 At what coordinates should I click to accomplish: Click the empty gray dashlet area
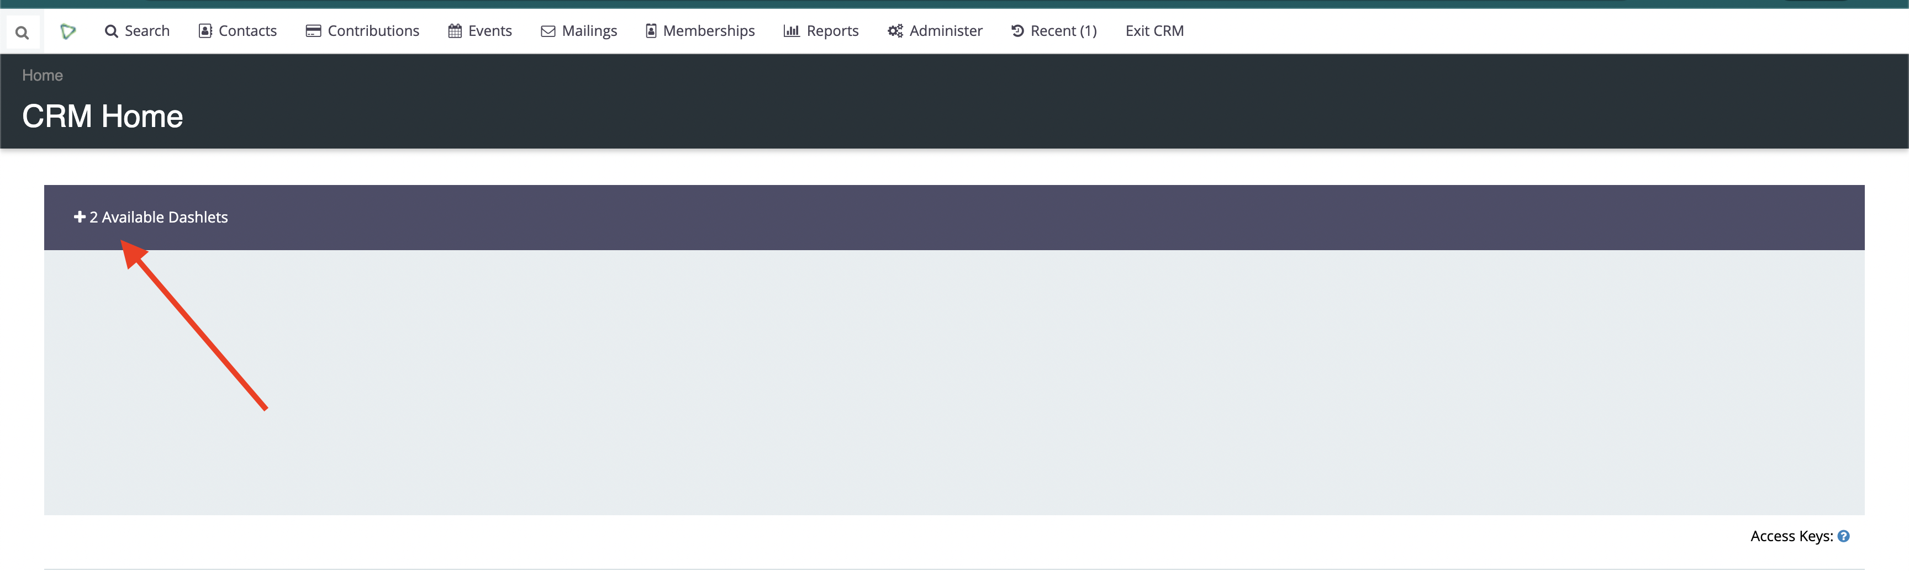[x=954, y=382]
